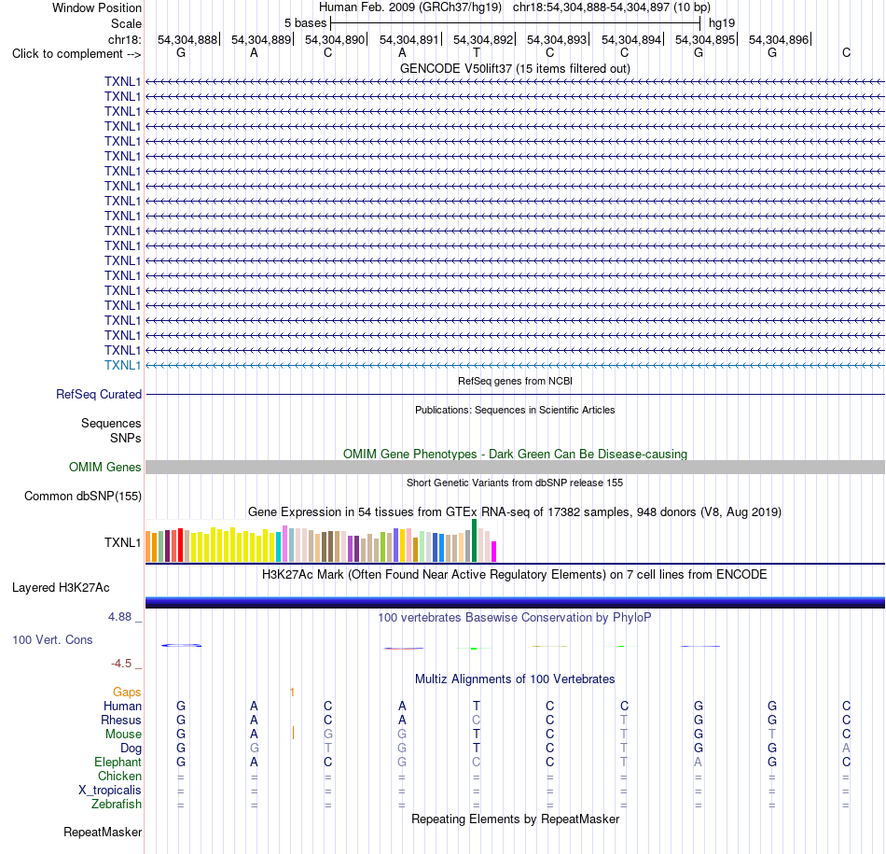Click the gray OMIM Genes item bar
The image size is (886, 854).
(x=515, y=468)
